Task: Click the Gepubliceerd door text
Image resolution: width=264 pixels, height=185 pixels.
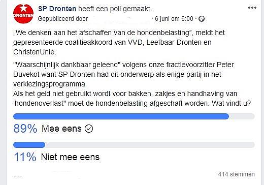Action: (x=63, y=19)
